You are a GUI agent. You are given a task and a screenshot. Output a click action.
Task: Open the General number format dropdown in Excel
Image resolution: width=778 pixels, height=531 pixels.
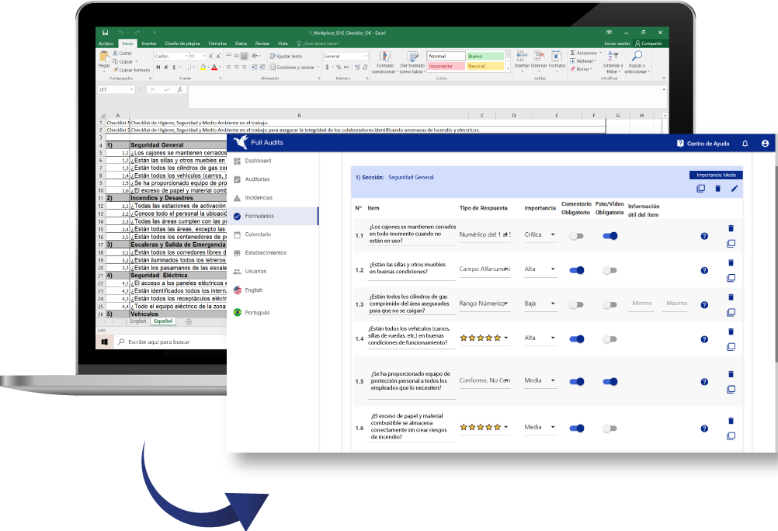click(x=346, y=56)
